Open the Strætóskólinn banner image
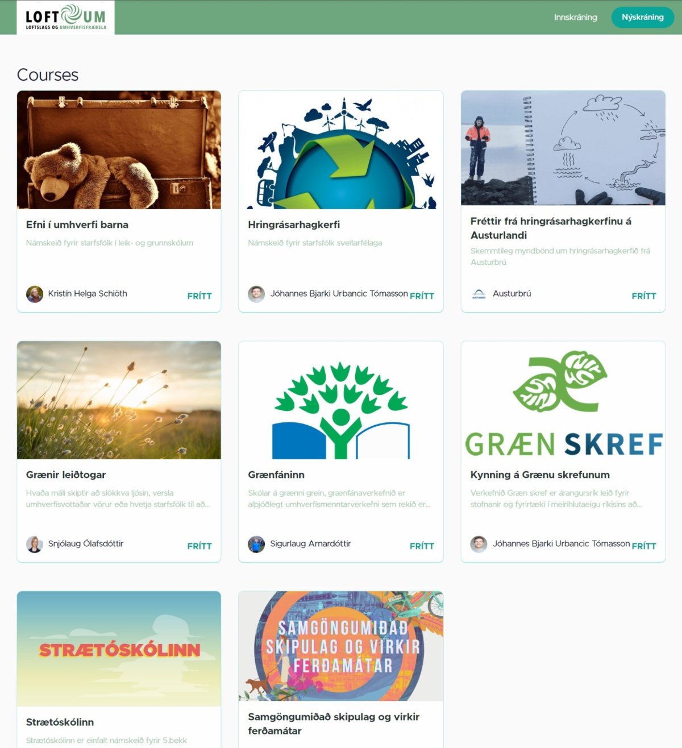 coord(119,649)
